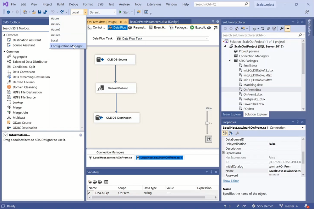Click the Execution Results tab

[198, 27]
